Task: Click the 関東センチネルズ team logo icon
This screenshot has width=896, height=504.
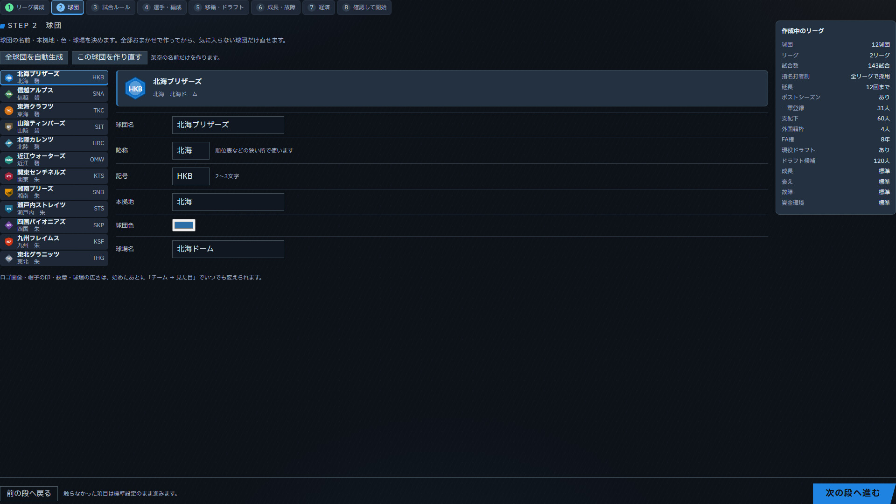Action: pos(9,176)
